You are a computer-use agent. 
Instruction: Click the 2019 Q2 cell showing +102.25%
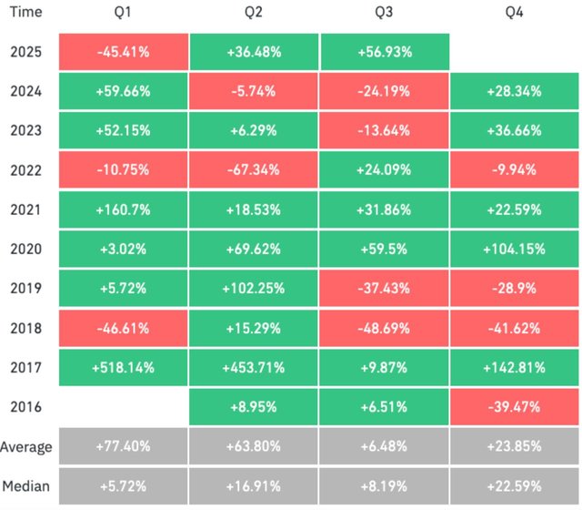255,288
